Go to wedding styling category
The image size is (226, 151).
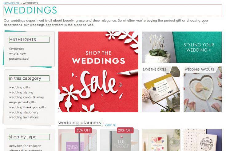click(21, 92)
